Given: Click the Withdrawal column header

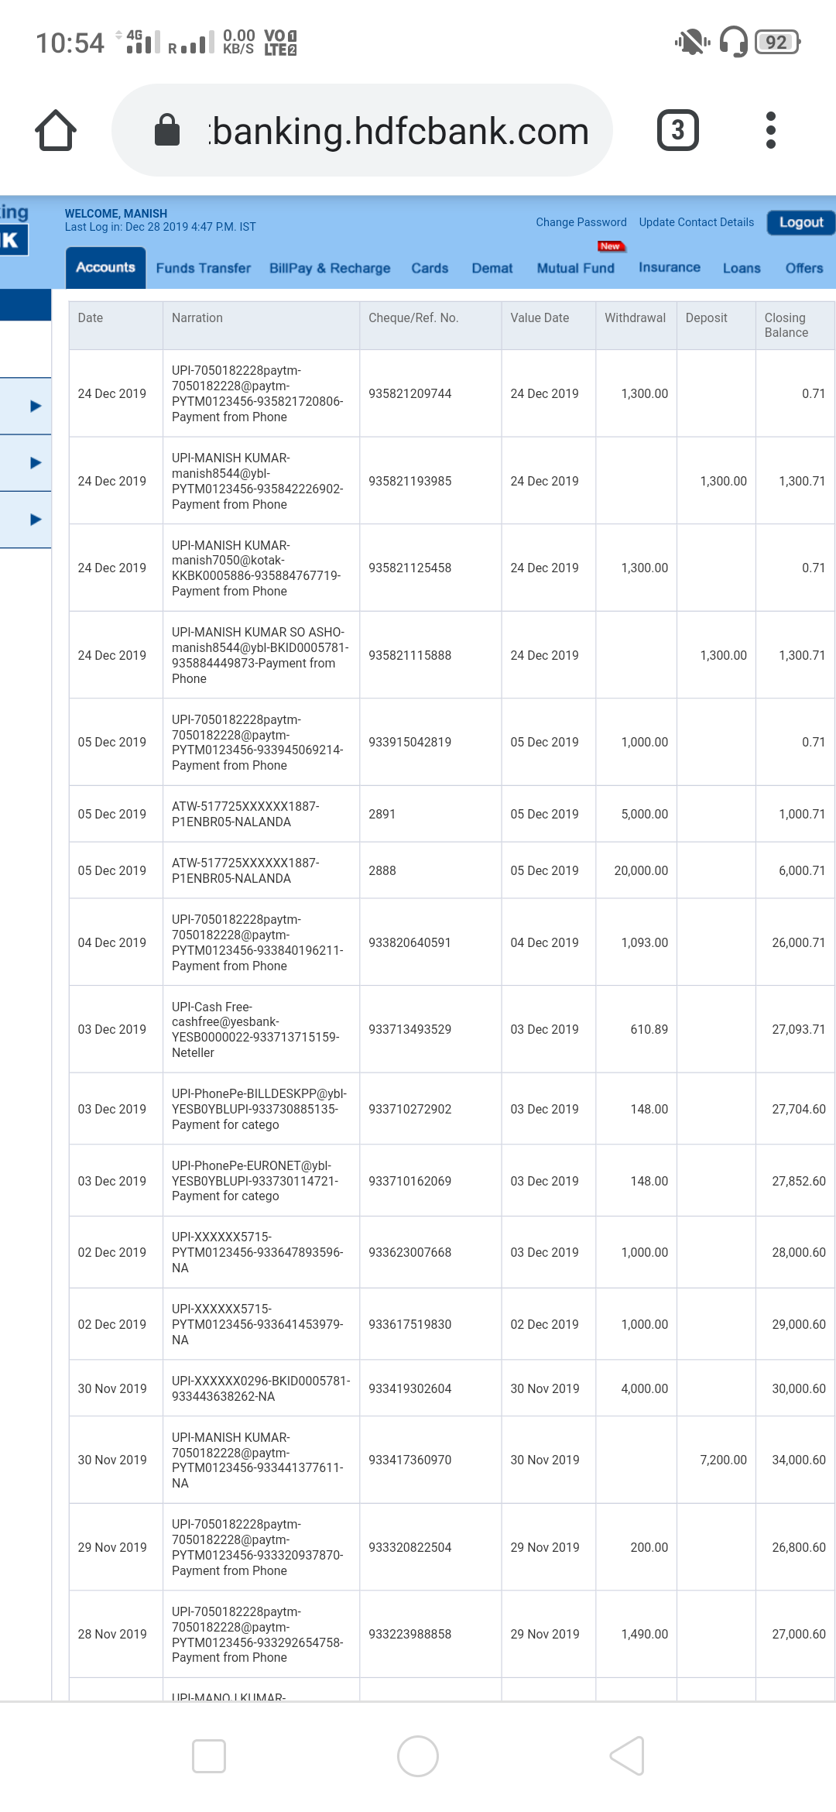Looking at the screenshot, I should pyautogui.click(x=636, y=325).
